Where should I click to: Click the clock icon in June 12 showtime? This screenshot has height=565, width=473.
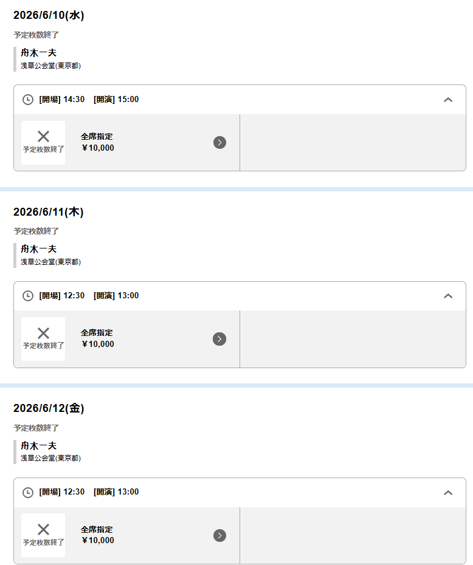(28, 492)
